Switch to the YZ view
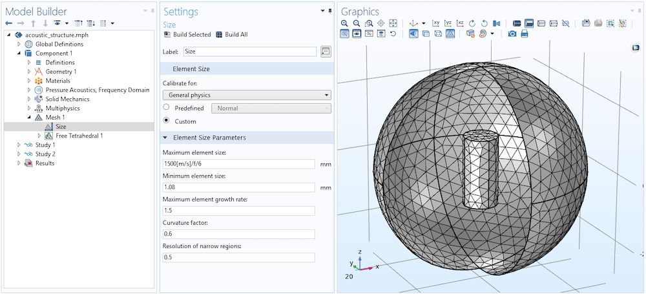This screenshot has width=646, height=294. (x=448, y=23)
